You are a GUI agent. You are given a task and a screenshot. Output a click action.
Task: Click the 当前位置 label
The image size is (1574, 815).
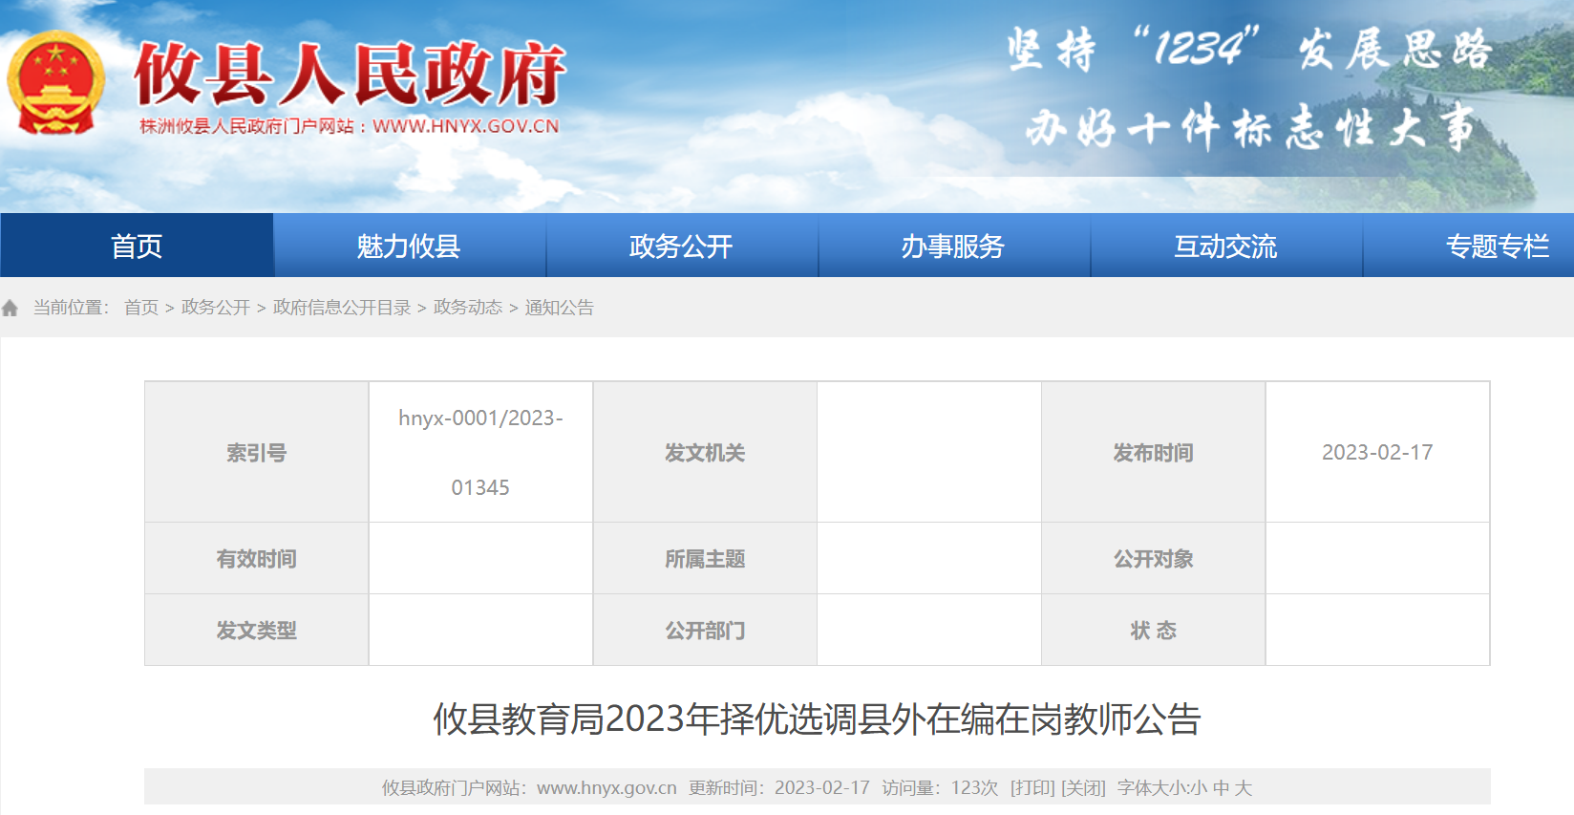click(72, 308)
